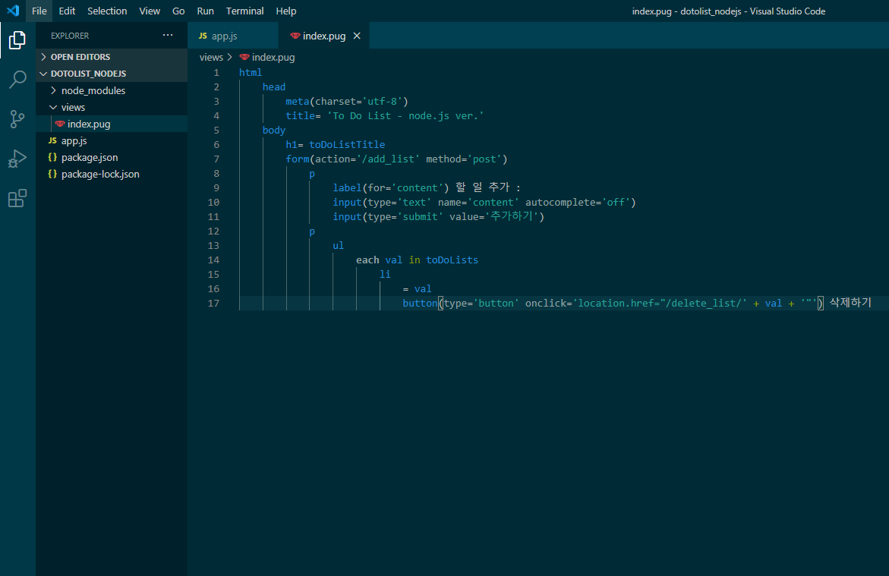Click the Visual Studio Code logo icon

(11, 11)
